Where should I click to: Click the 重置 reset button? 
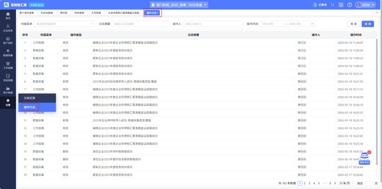(353, 24)
